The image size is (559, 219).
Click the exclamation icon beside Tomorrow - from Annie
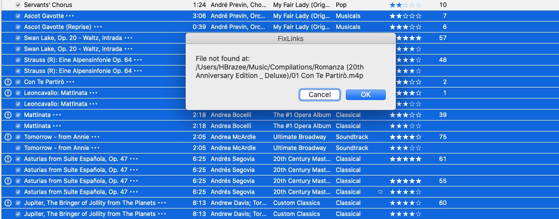(x=8, y=137)
